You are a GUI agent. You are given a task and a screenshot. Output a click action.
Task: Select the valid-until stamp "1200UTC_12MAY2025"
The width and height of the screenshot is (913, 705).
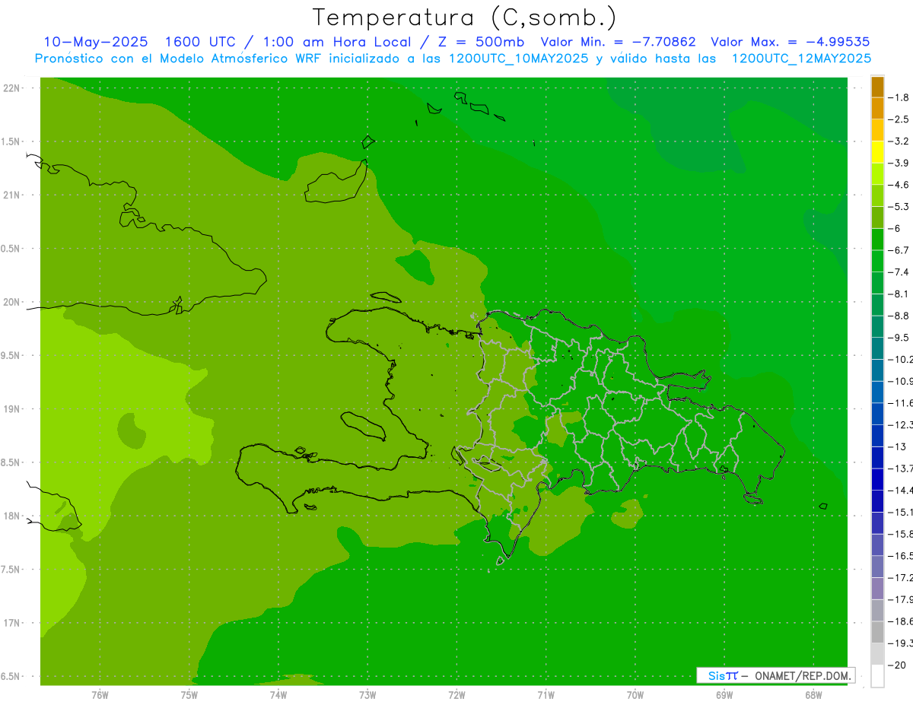click(801, 58)
